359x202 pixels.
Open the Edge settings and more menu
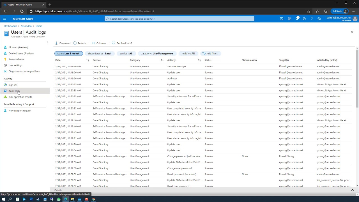[353, 11]
